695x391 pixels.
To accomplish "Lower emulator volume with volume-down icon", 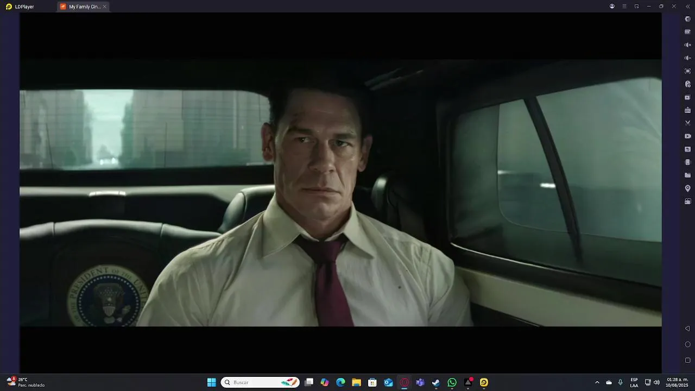I will tap(687, 58).
